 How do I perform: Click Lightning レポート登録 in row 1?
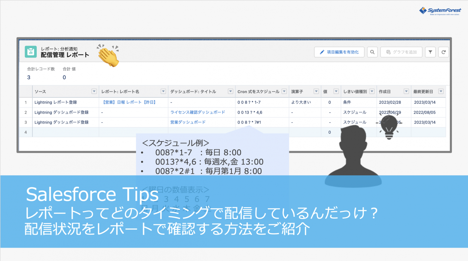[x=56, y=102]
